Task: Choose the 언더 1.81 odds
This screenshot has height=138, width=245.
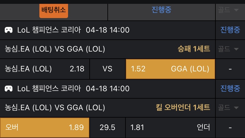Action: click(x=170, y=128)
